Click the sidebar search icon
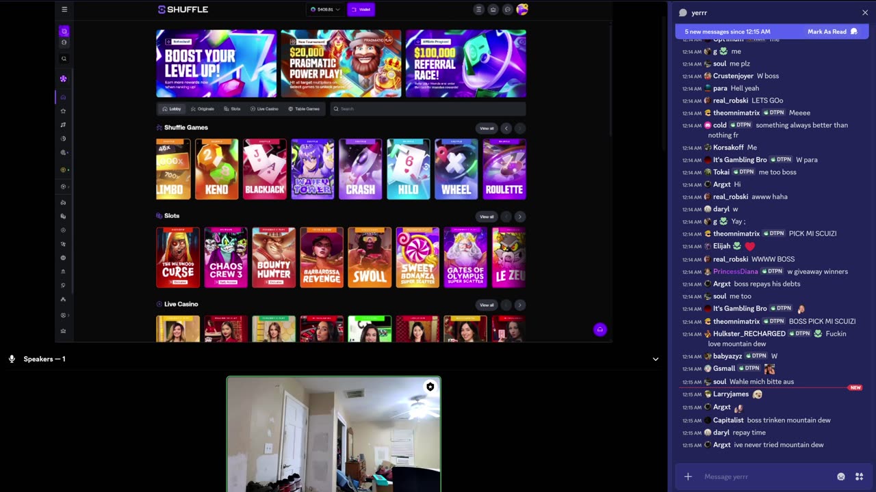This screenshot has height=492, width=876. 64,59
